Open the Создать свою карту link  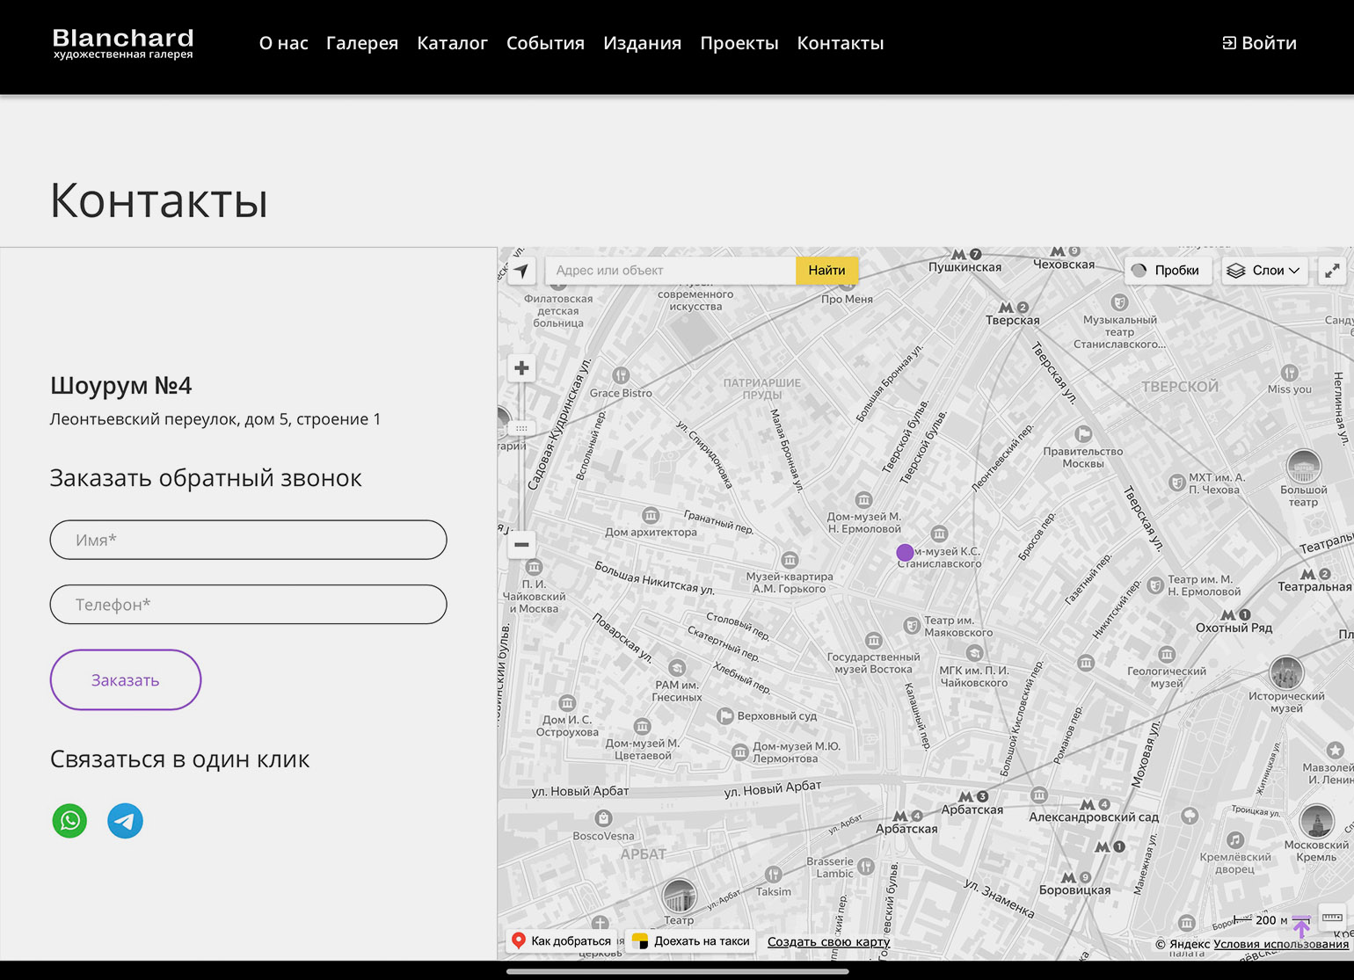[x=828, y=941]
